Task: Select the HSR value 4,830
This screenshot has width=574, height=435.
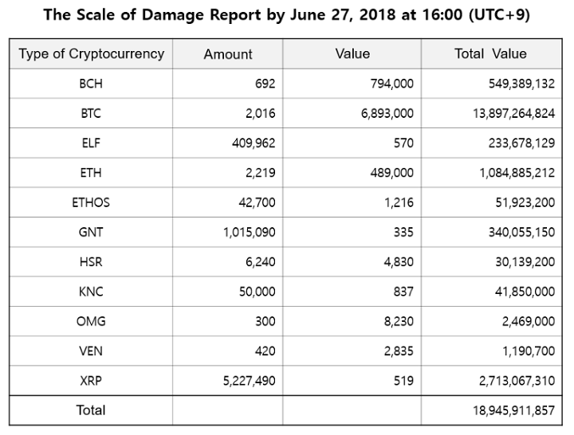Action: pos(398,261)
